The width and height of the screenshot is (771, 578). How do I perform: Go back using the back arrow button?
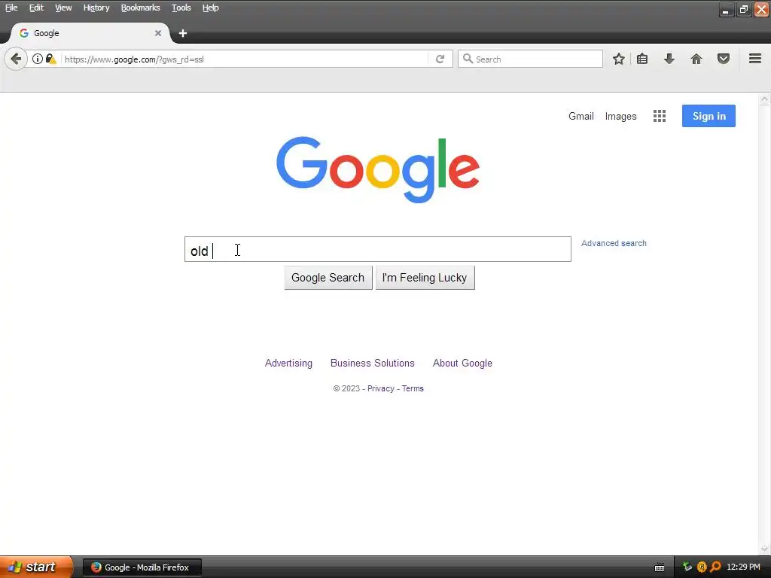coord(16,59)
